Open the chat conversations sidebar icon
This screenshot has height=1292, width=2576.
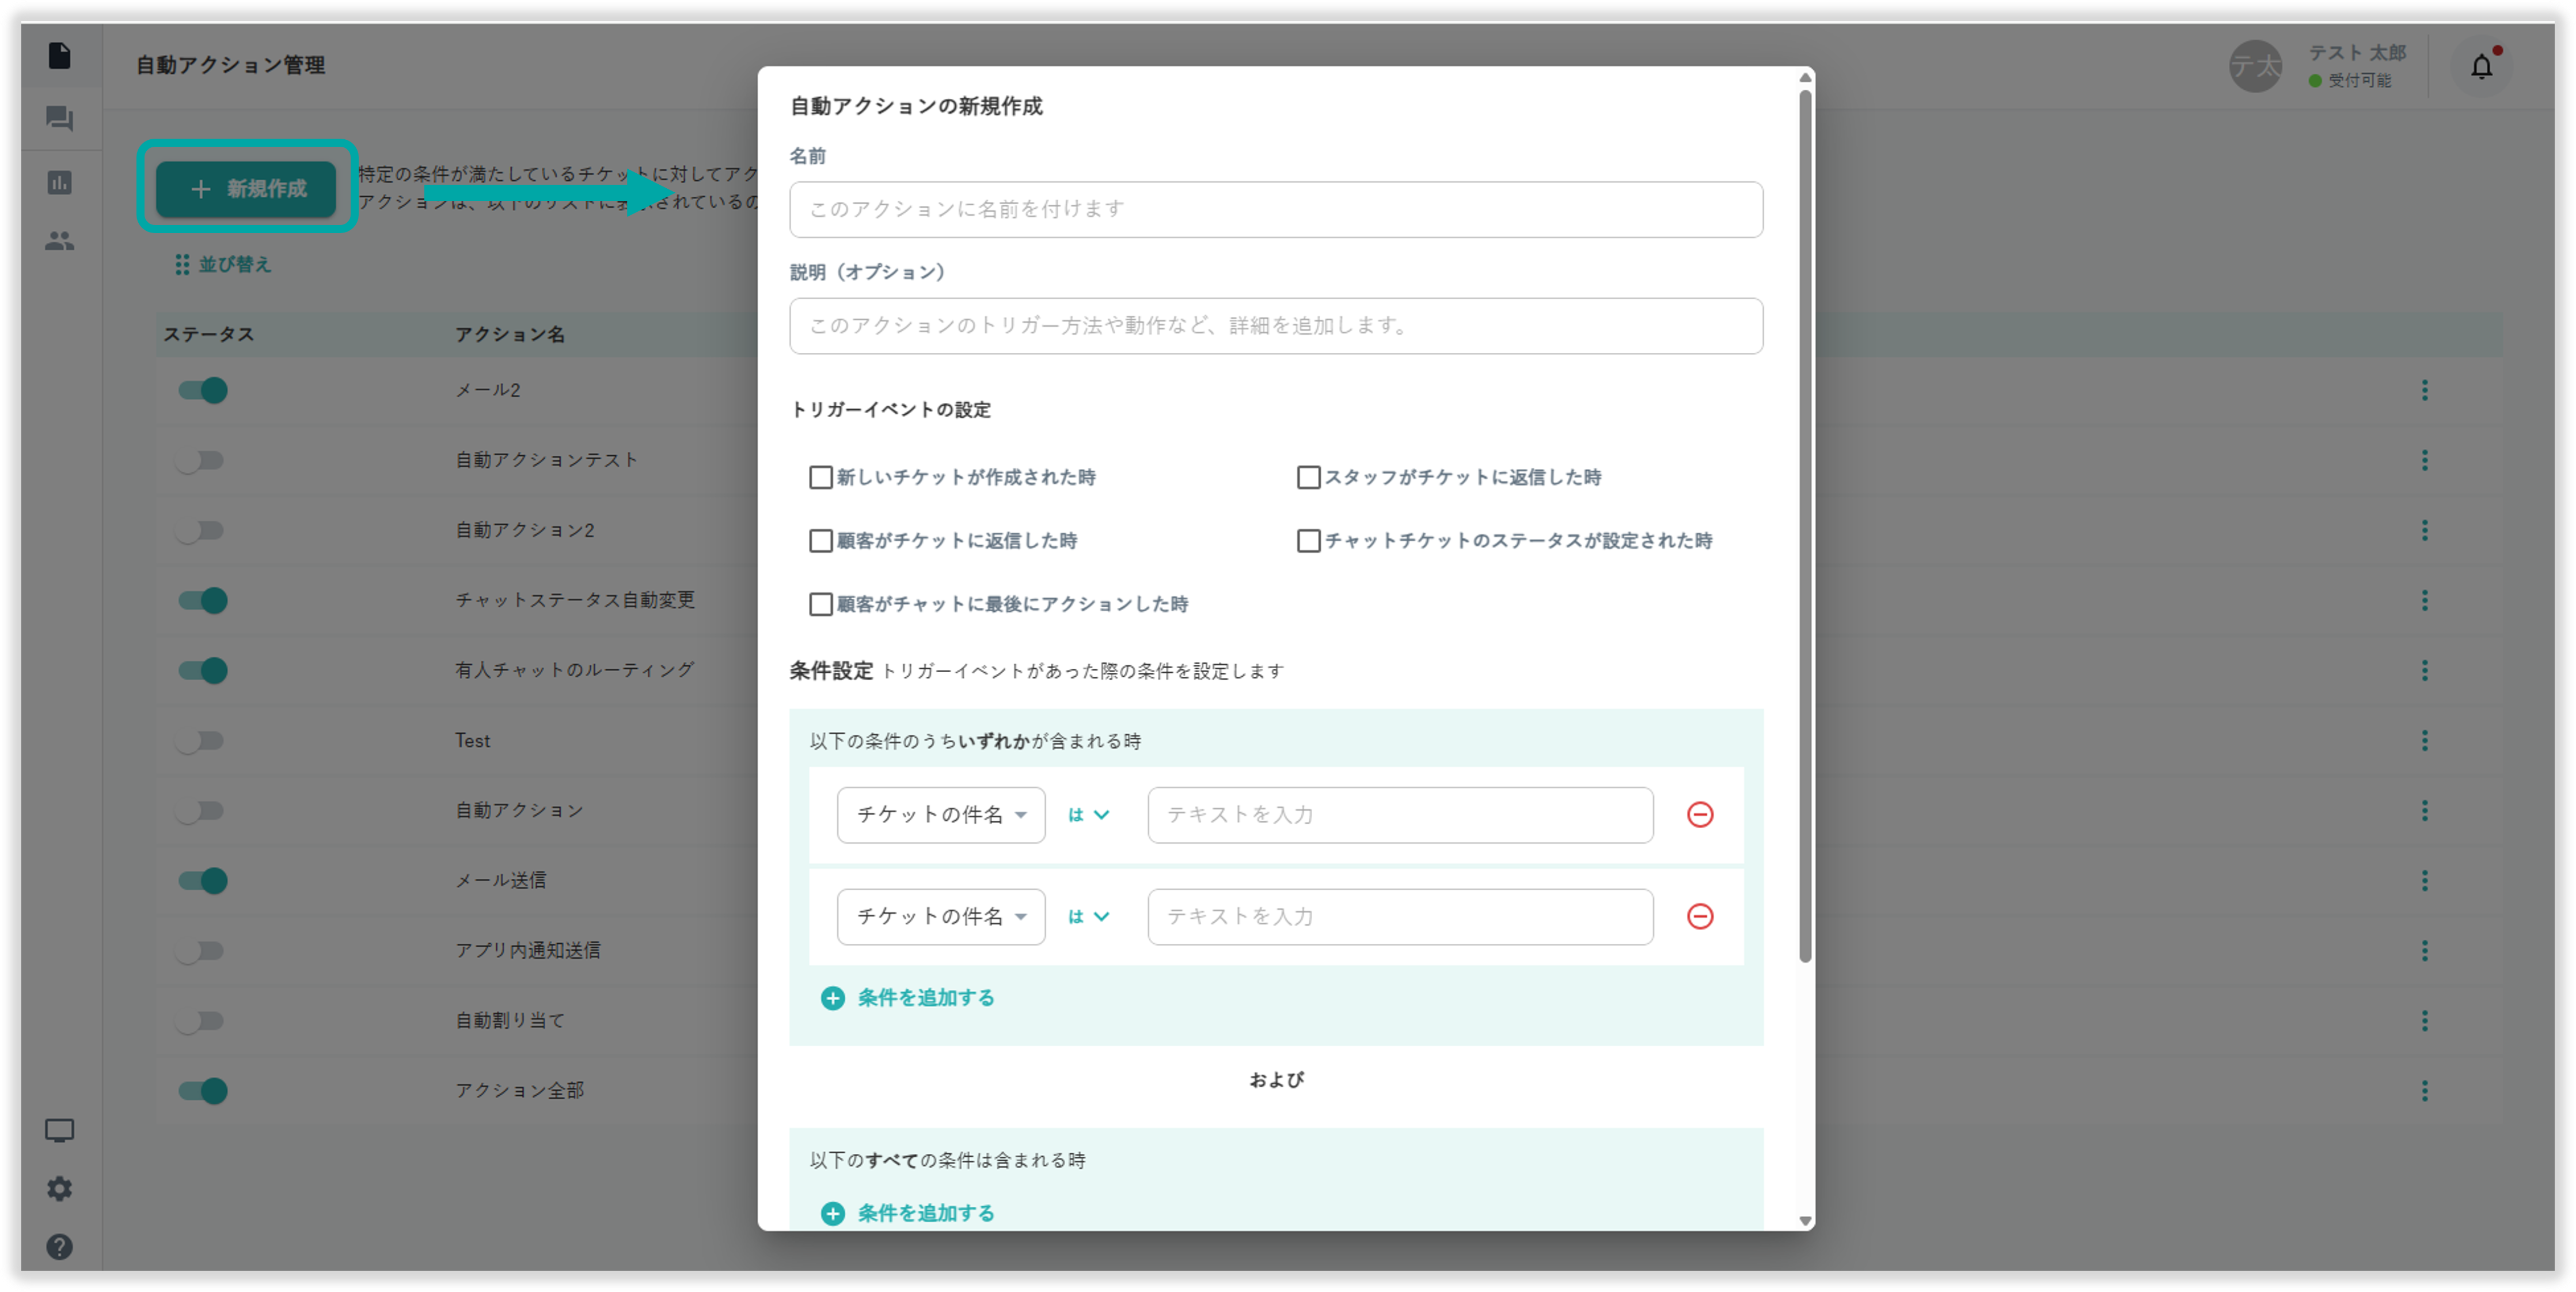click(x=59, y=119)
